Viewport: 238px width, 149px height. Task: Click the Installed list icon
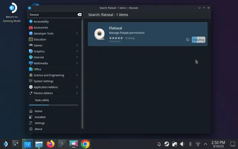coord(31,117)
